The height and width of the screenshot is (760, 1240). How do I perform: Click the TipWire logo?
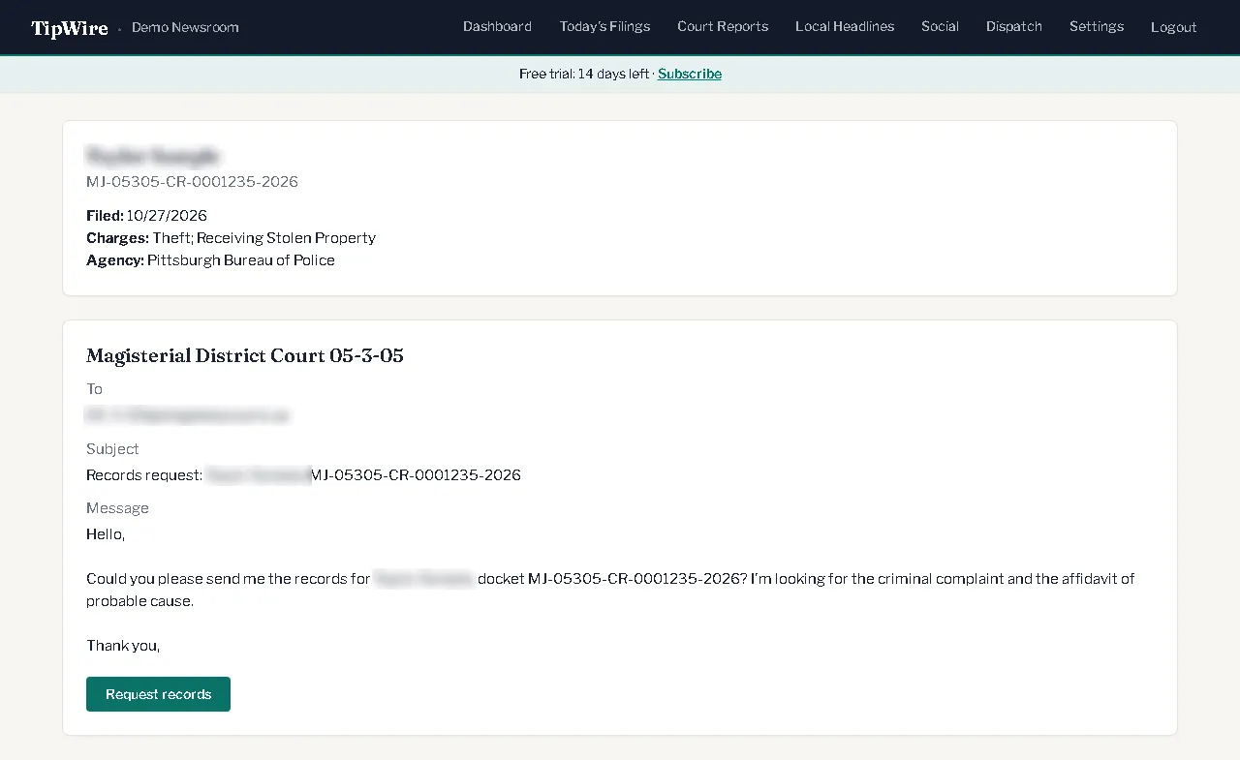click(70, 28)
